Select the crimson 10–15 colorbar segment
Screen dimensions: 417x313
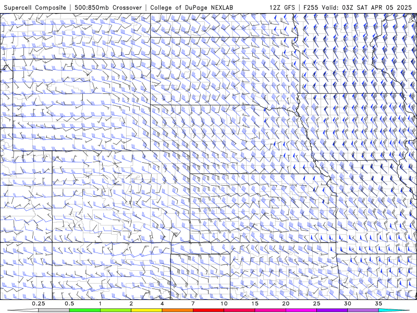[x=239, y=310]
